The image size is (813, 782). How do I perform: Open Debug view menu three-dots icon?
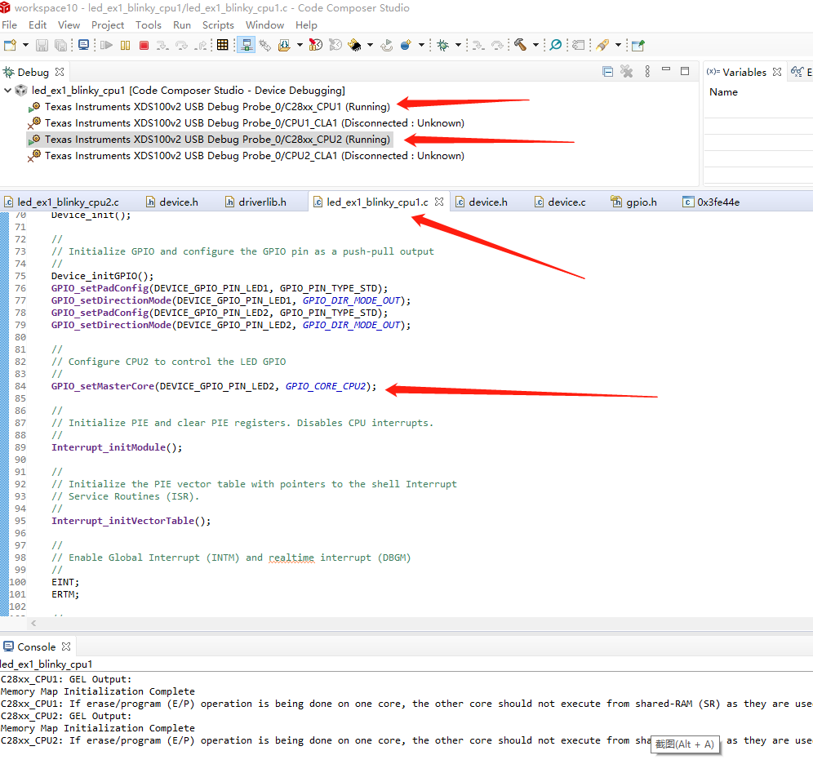tap(647, 71)
